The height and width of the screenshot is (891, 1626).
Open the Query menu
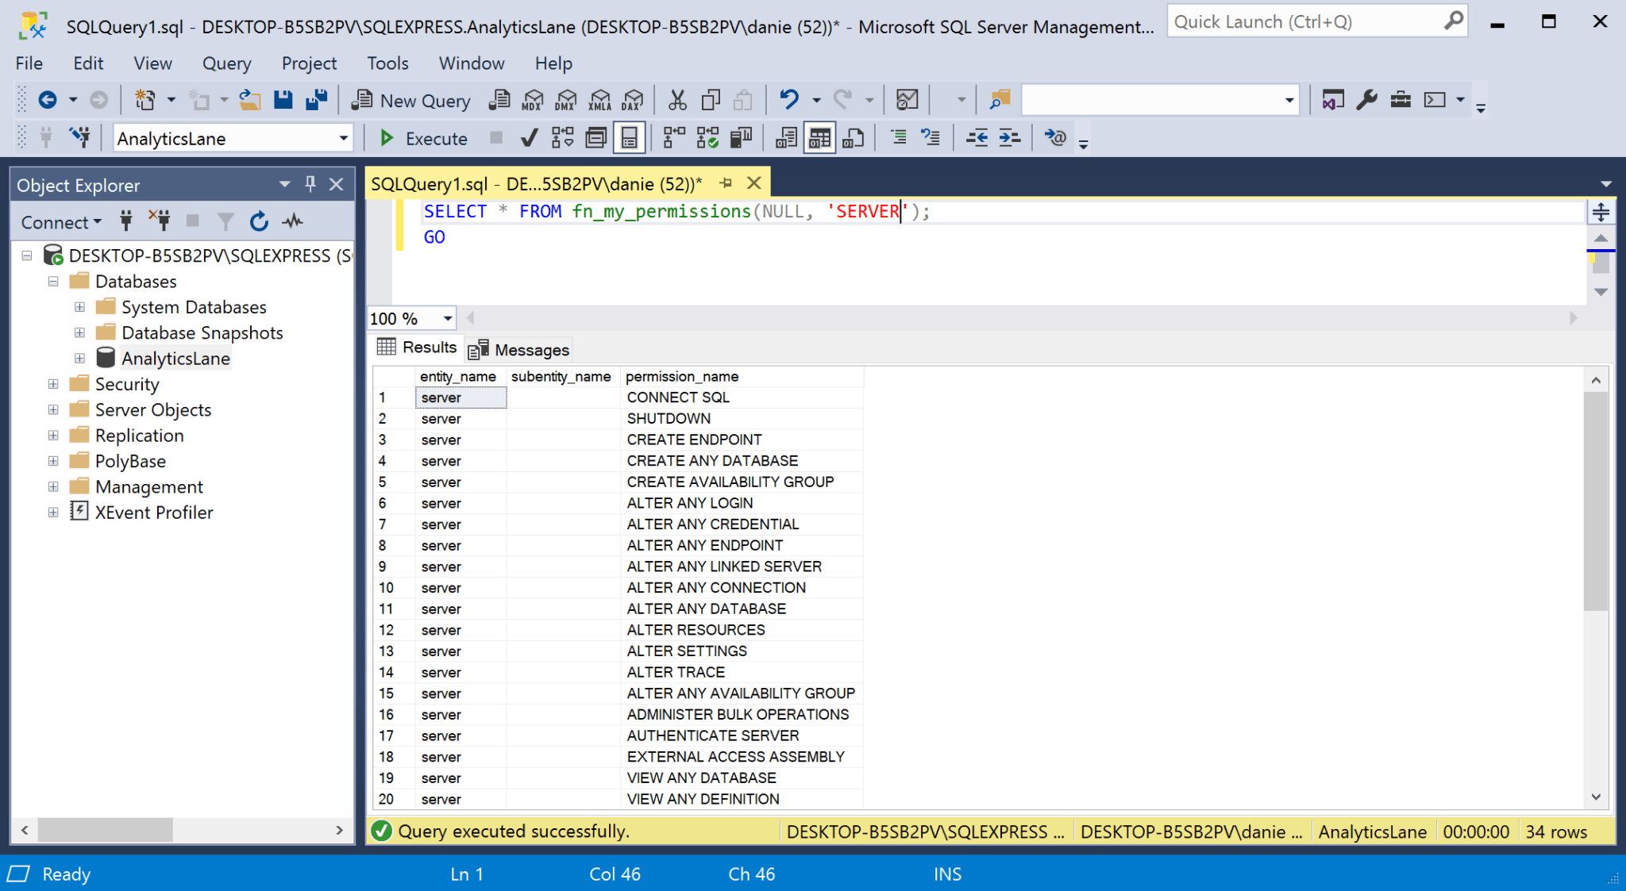pyautogui.click(x=226, y=63)
